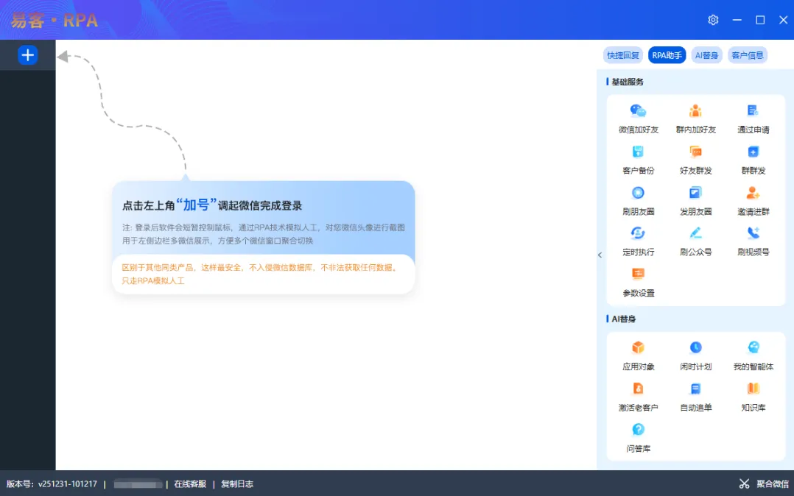
Task: Click the plus button to add WeChat login
Action: point(28,54)
